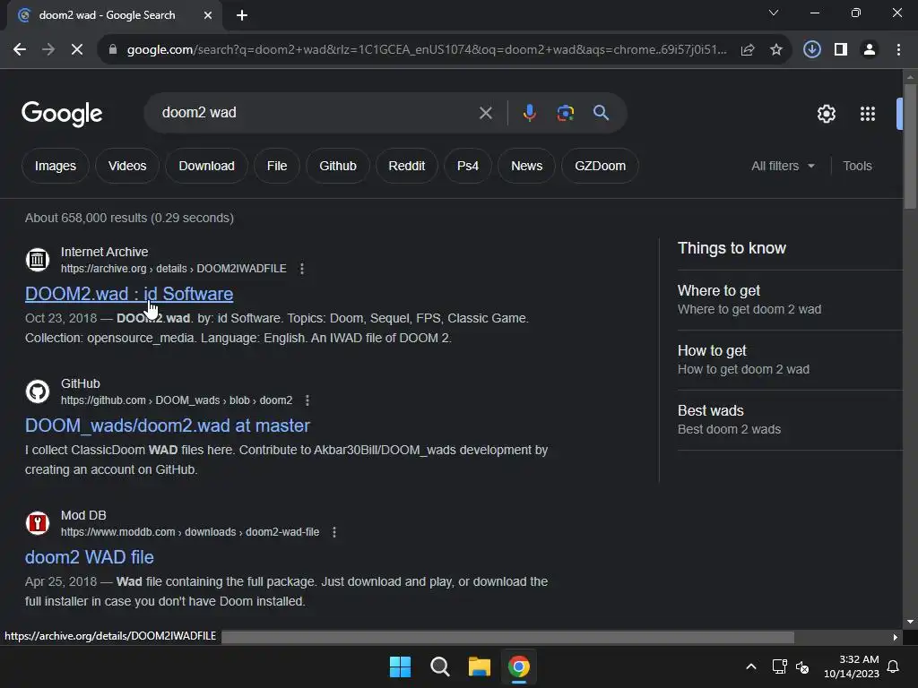Image resolution: width=918 pixels, height=688 pixels.
Task: Close the doom2 wad search tab
Action: [x=208, y=15]
